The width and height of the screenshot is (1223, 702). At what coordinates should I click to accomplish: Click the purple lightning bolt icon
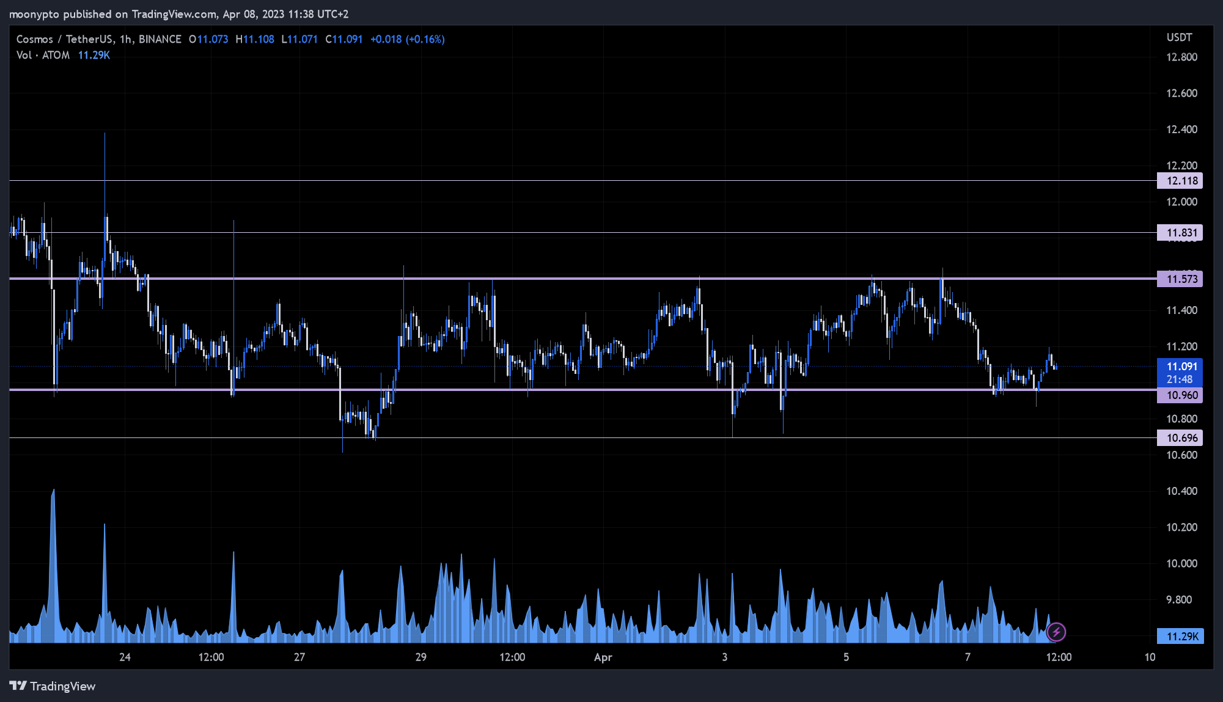point(1056,632)
